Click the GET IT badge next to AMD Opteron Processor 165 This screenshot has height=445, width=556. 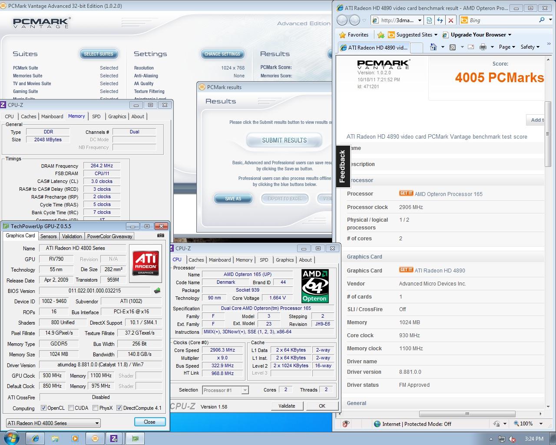click(x=406, y=193)
